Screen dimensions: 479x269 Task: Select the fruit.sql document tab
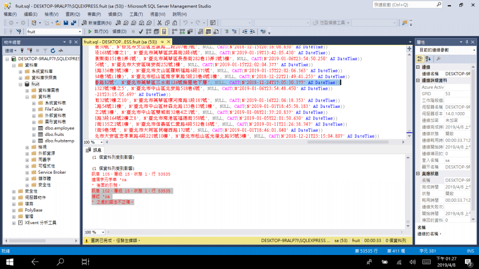pos(120,42)
